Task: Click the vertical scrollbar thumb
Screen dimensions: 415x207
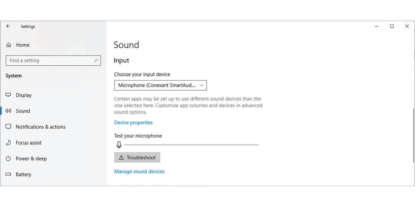Action: [414, 135]
